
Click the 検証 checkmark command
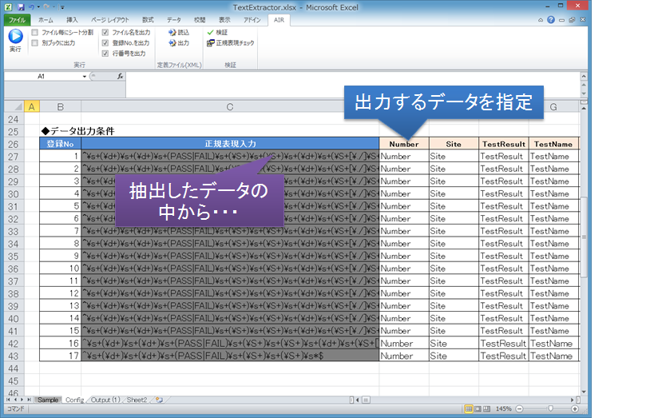point(216,32)
